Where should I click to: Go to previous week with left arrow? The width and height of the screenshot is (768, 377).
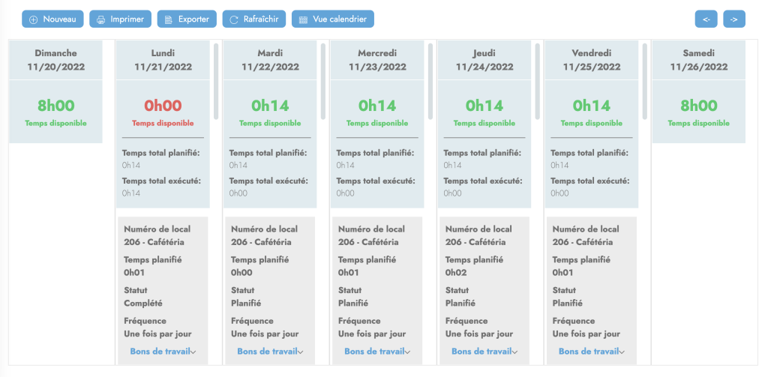(706, 19)
